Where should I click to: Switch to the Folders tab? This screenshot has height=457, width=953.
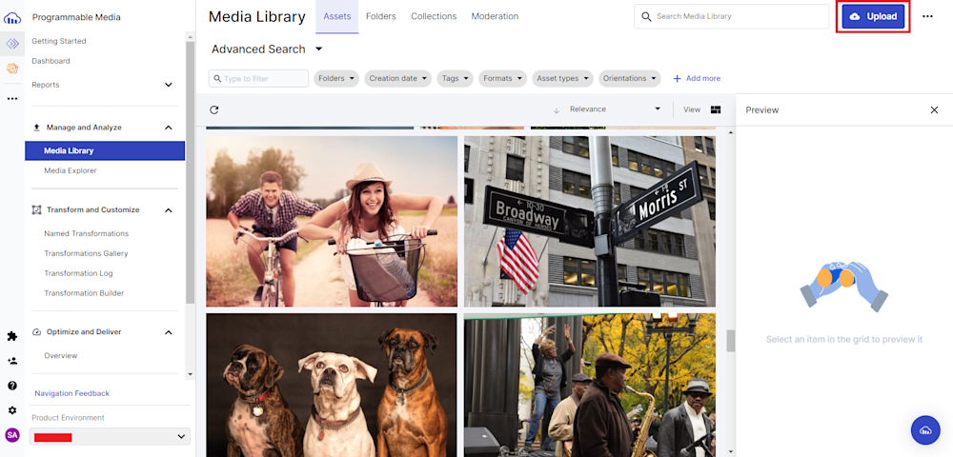[x=381, y=16]
